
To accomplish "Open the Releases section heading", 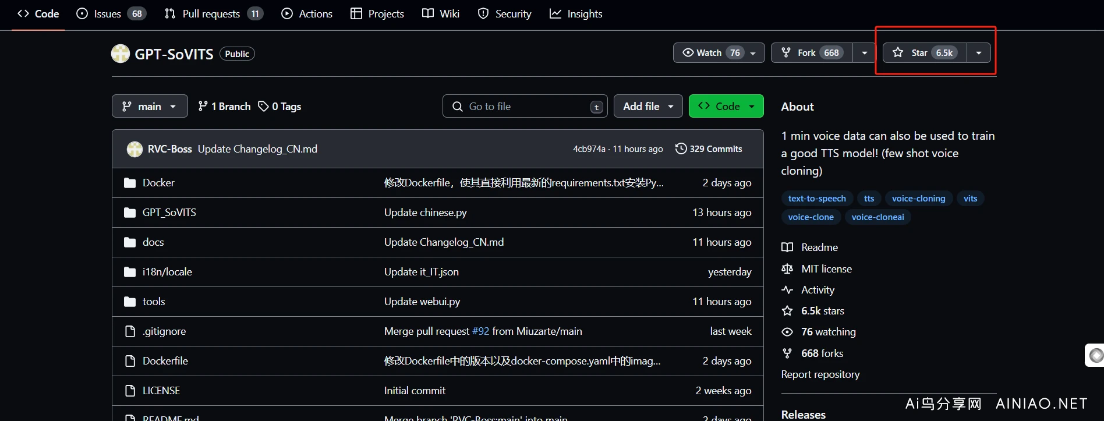I will pos(804,415).
